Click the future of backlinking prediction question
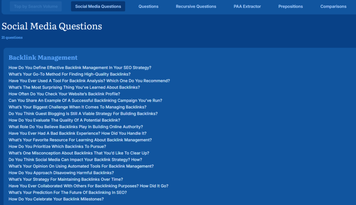Image resolution: width=356 pixels, height=205 pixels. [x=67, y=192]
